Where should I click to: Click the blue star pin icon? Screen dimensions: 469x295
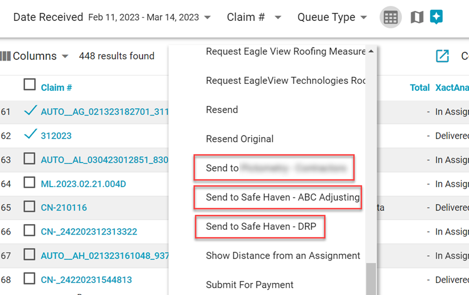(x=436, y=17)
